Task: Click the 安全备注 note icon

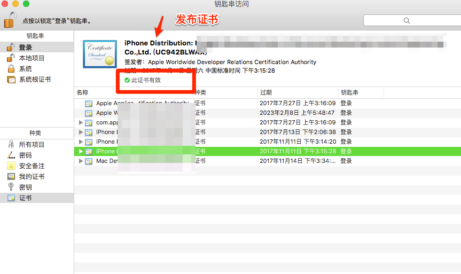Action: 11,166
